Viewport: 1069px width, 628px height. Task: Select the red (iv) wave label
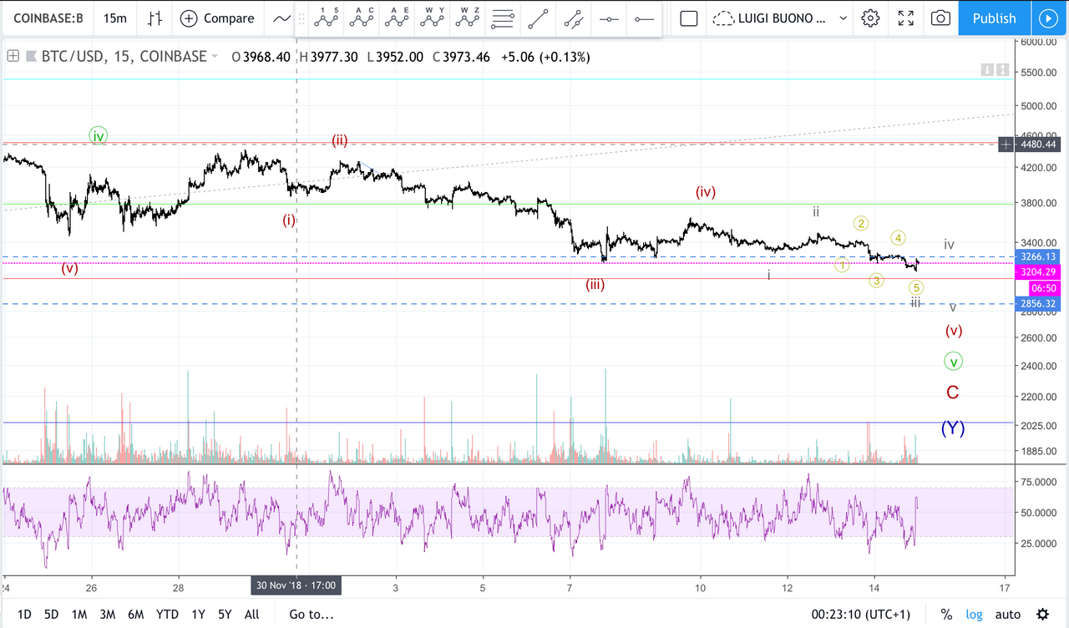point(706,192)
